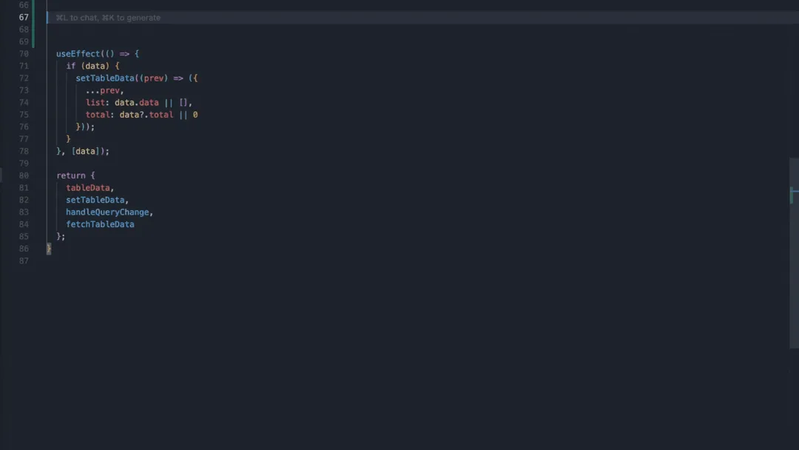Click 'setTableData,' on line 82
This screenshot has height=450, width=799.
98,201
